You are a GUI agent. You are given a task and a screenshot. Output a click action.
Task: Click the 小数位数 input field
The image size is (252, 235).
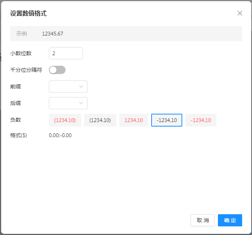66,53
